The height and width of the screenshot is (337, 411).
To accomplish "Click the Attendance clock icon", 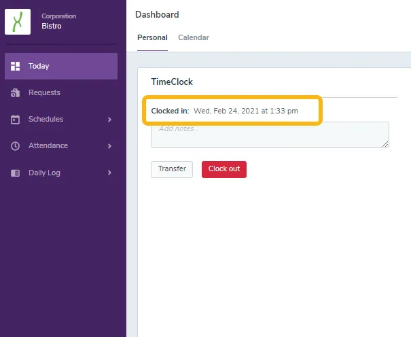I will tap(15, 146).
